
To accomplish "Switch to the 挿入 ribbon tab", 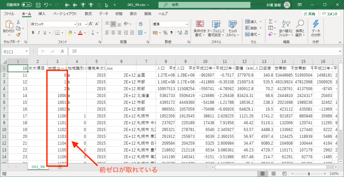I will click(x=42, y=14).
